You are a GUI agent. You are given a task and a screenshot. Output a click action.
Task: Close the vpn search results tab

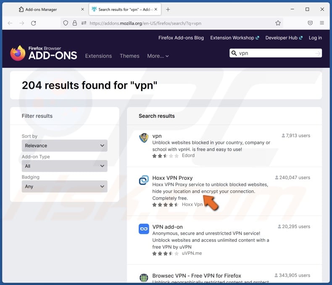click(156, 9)
